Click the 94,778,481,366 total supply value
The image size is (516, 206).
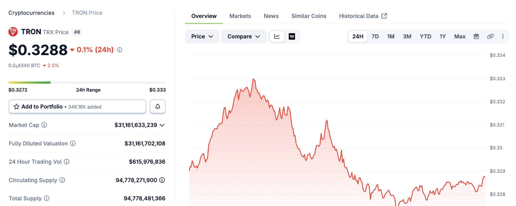pos(145,198)
